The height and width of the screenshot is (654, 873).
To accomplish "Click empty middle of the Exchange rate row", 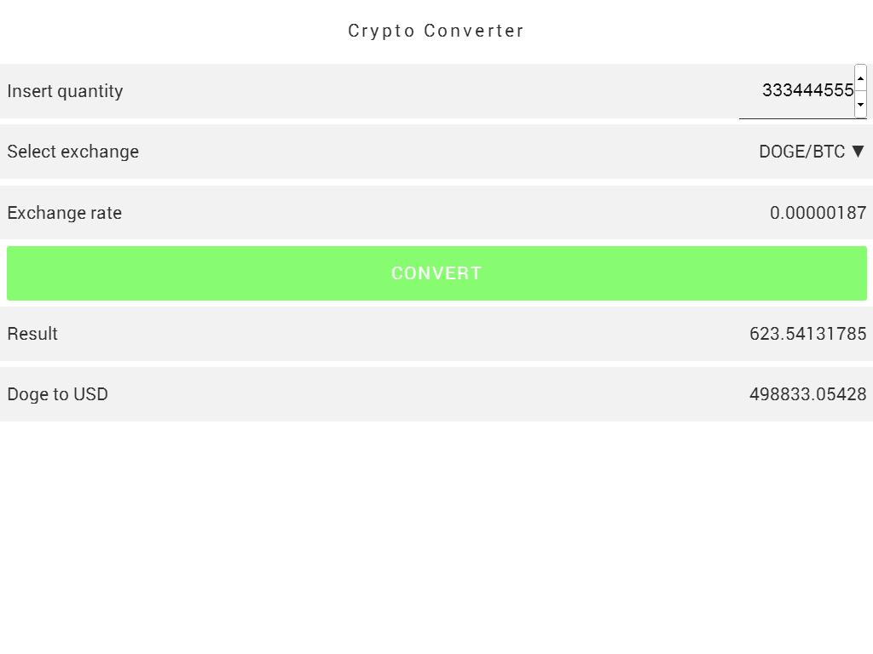I will [x=436, y=213].
